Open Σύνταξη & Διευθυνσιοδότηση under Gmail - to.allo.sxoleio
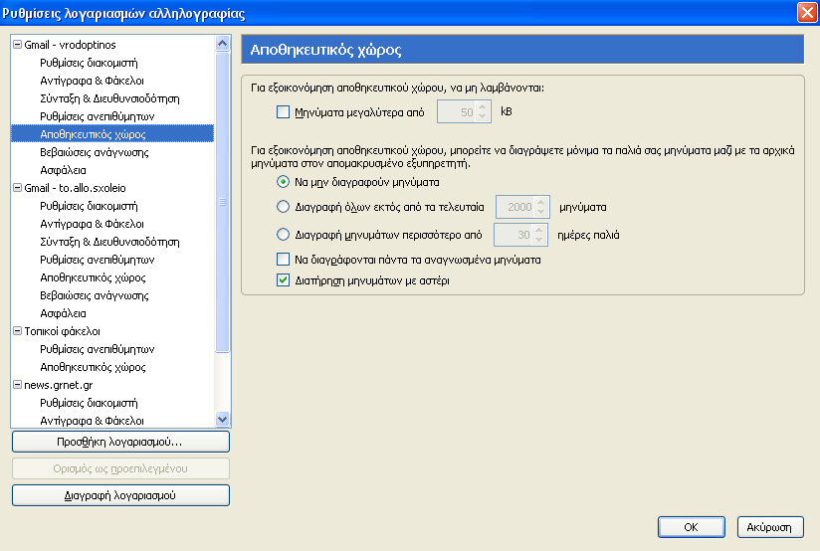 coord(112,242)
